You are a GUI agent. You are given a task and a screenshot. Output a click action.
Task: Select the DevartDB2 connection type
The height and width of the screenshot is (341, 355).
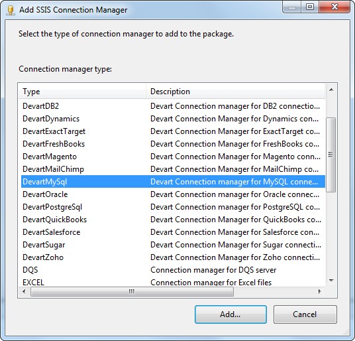[x=173, y=106]
